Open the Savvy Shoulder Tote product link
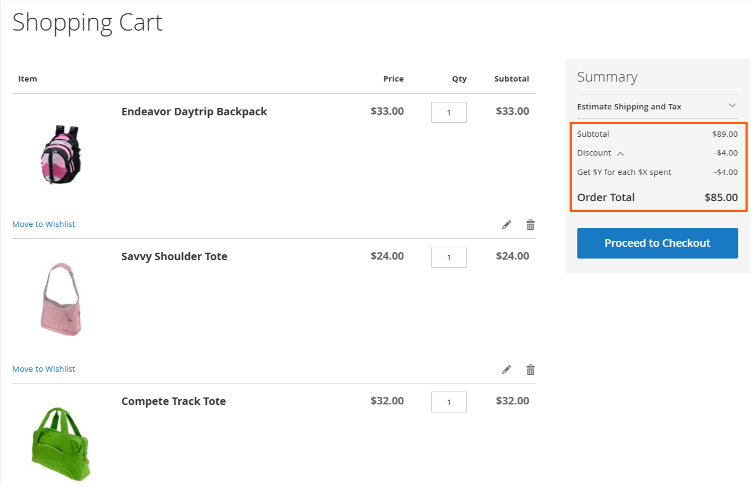Screen dimensions: 753x487 pos(174,256)
